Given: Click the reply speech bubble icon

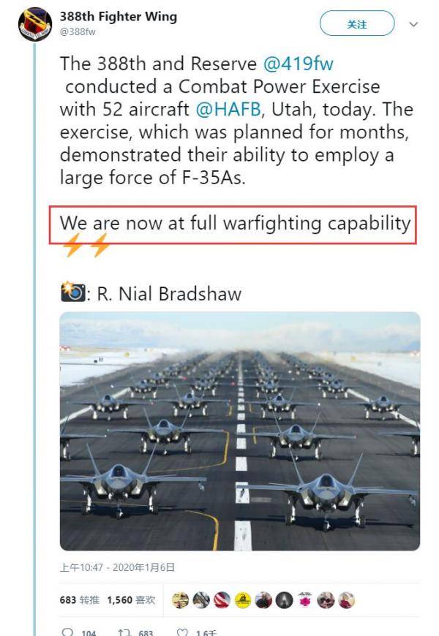Looking at the screenshot, I should (68, 632).
